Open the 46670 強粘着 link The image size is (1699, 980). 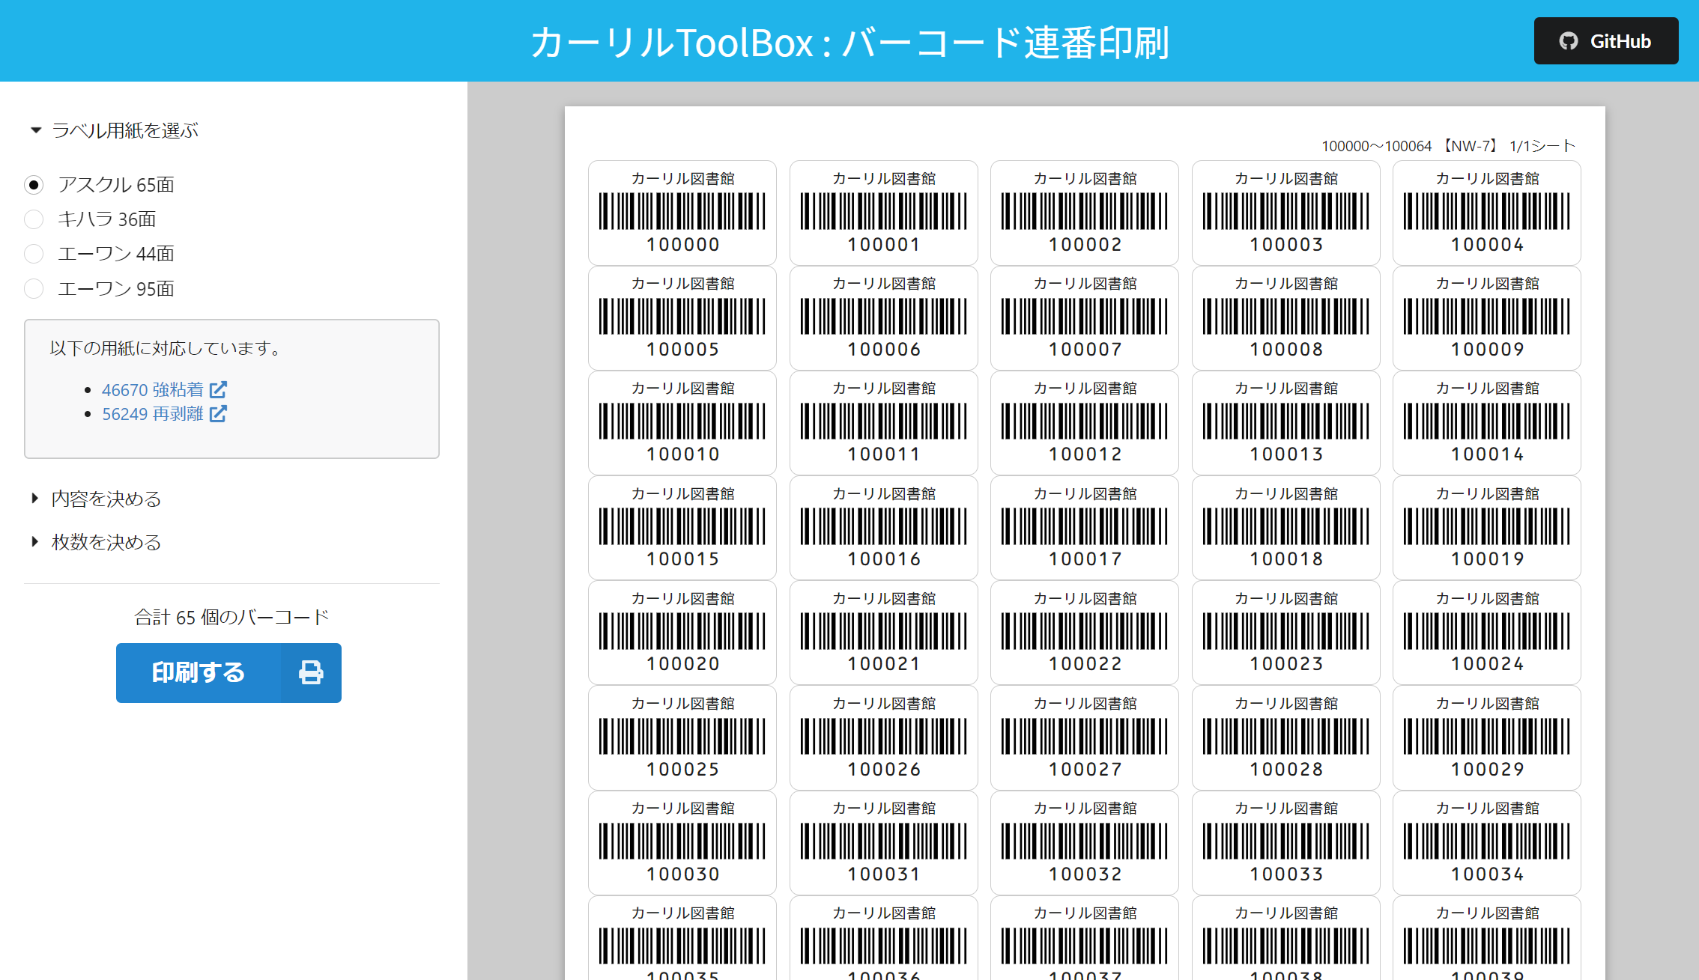[152, 389]
